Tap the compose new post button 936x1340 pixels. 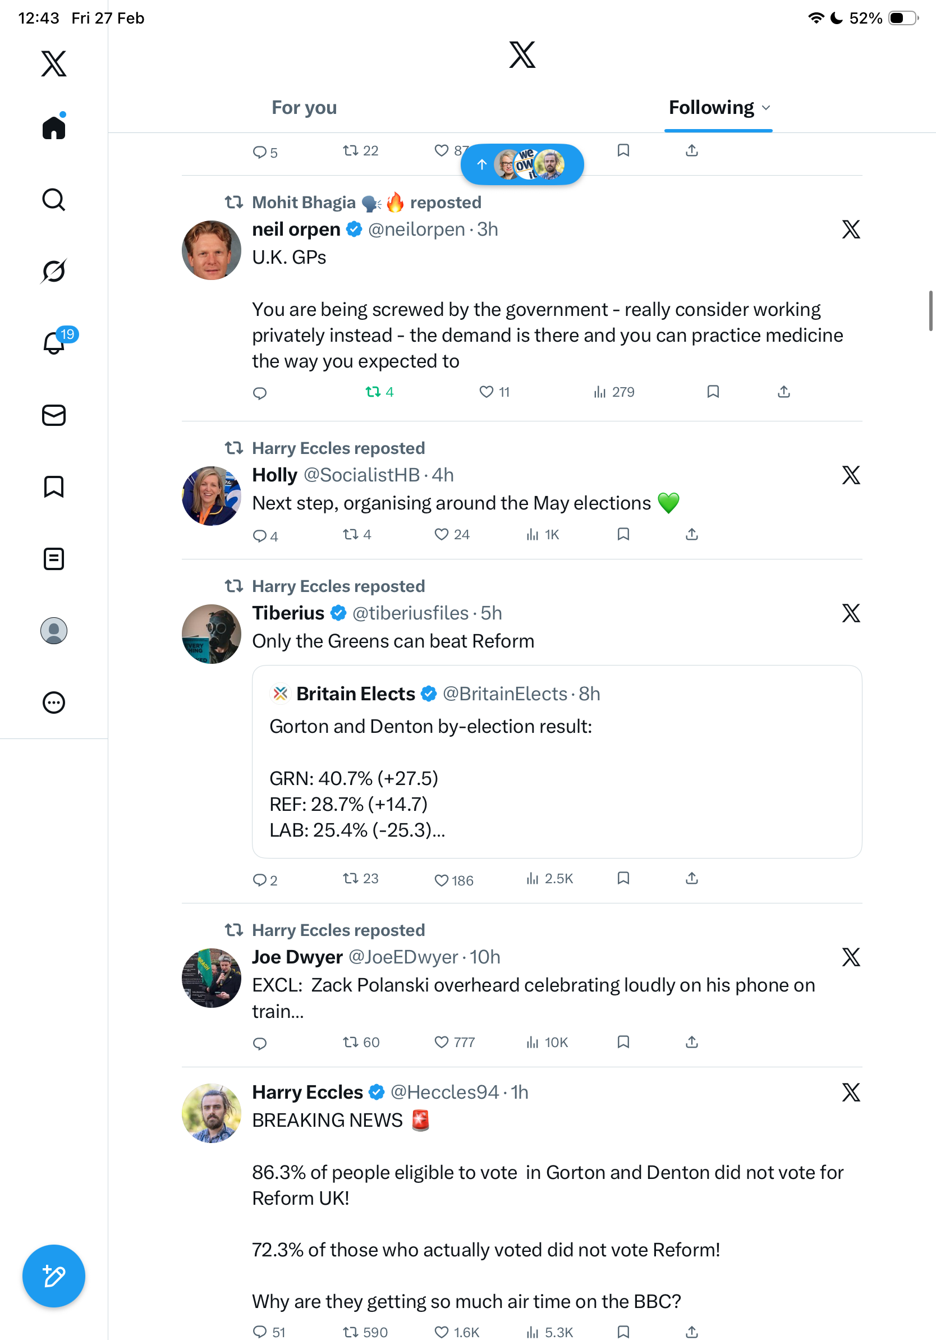click(54, 1276)
